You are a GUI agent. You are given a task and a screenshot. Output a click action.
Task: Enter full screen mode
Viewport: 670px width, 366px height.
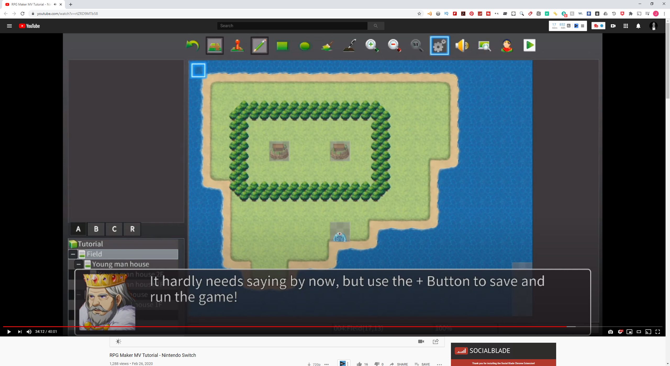point(658,332)
